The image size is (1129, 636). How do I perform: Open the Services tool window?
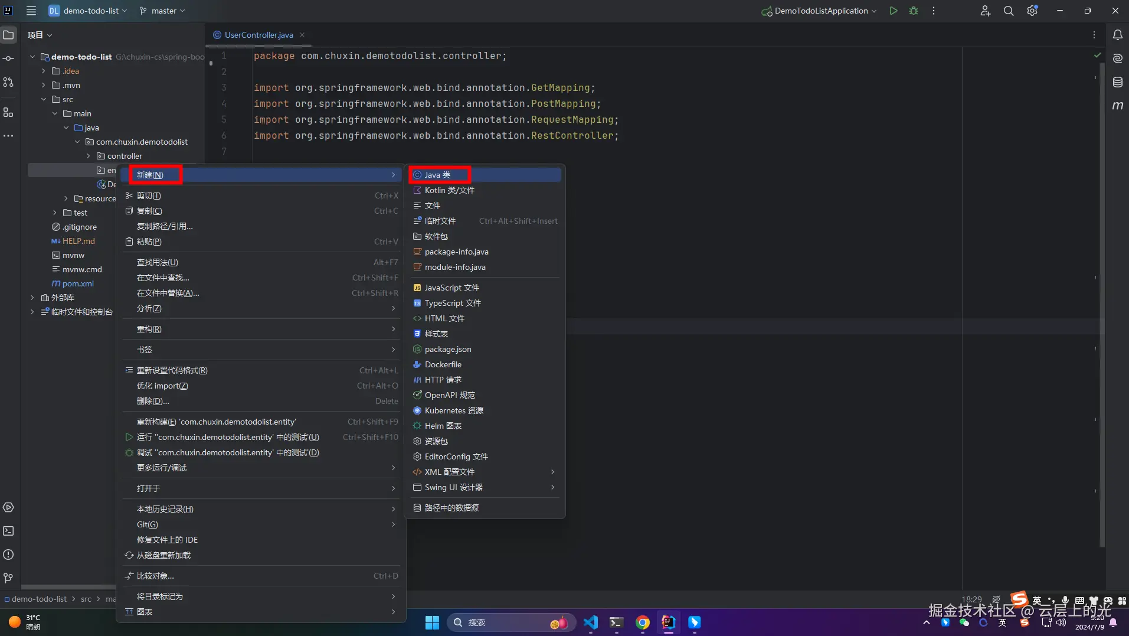tap(8, 507)
